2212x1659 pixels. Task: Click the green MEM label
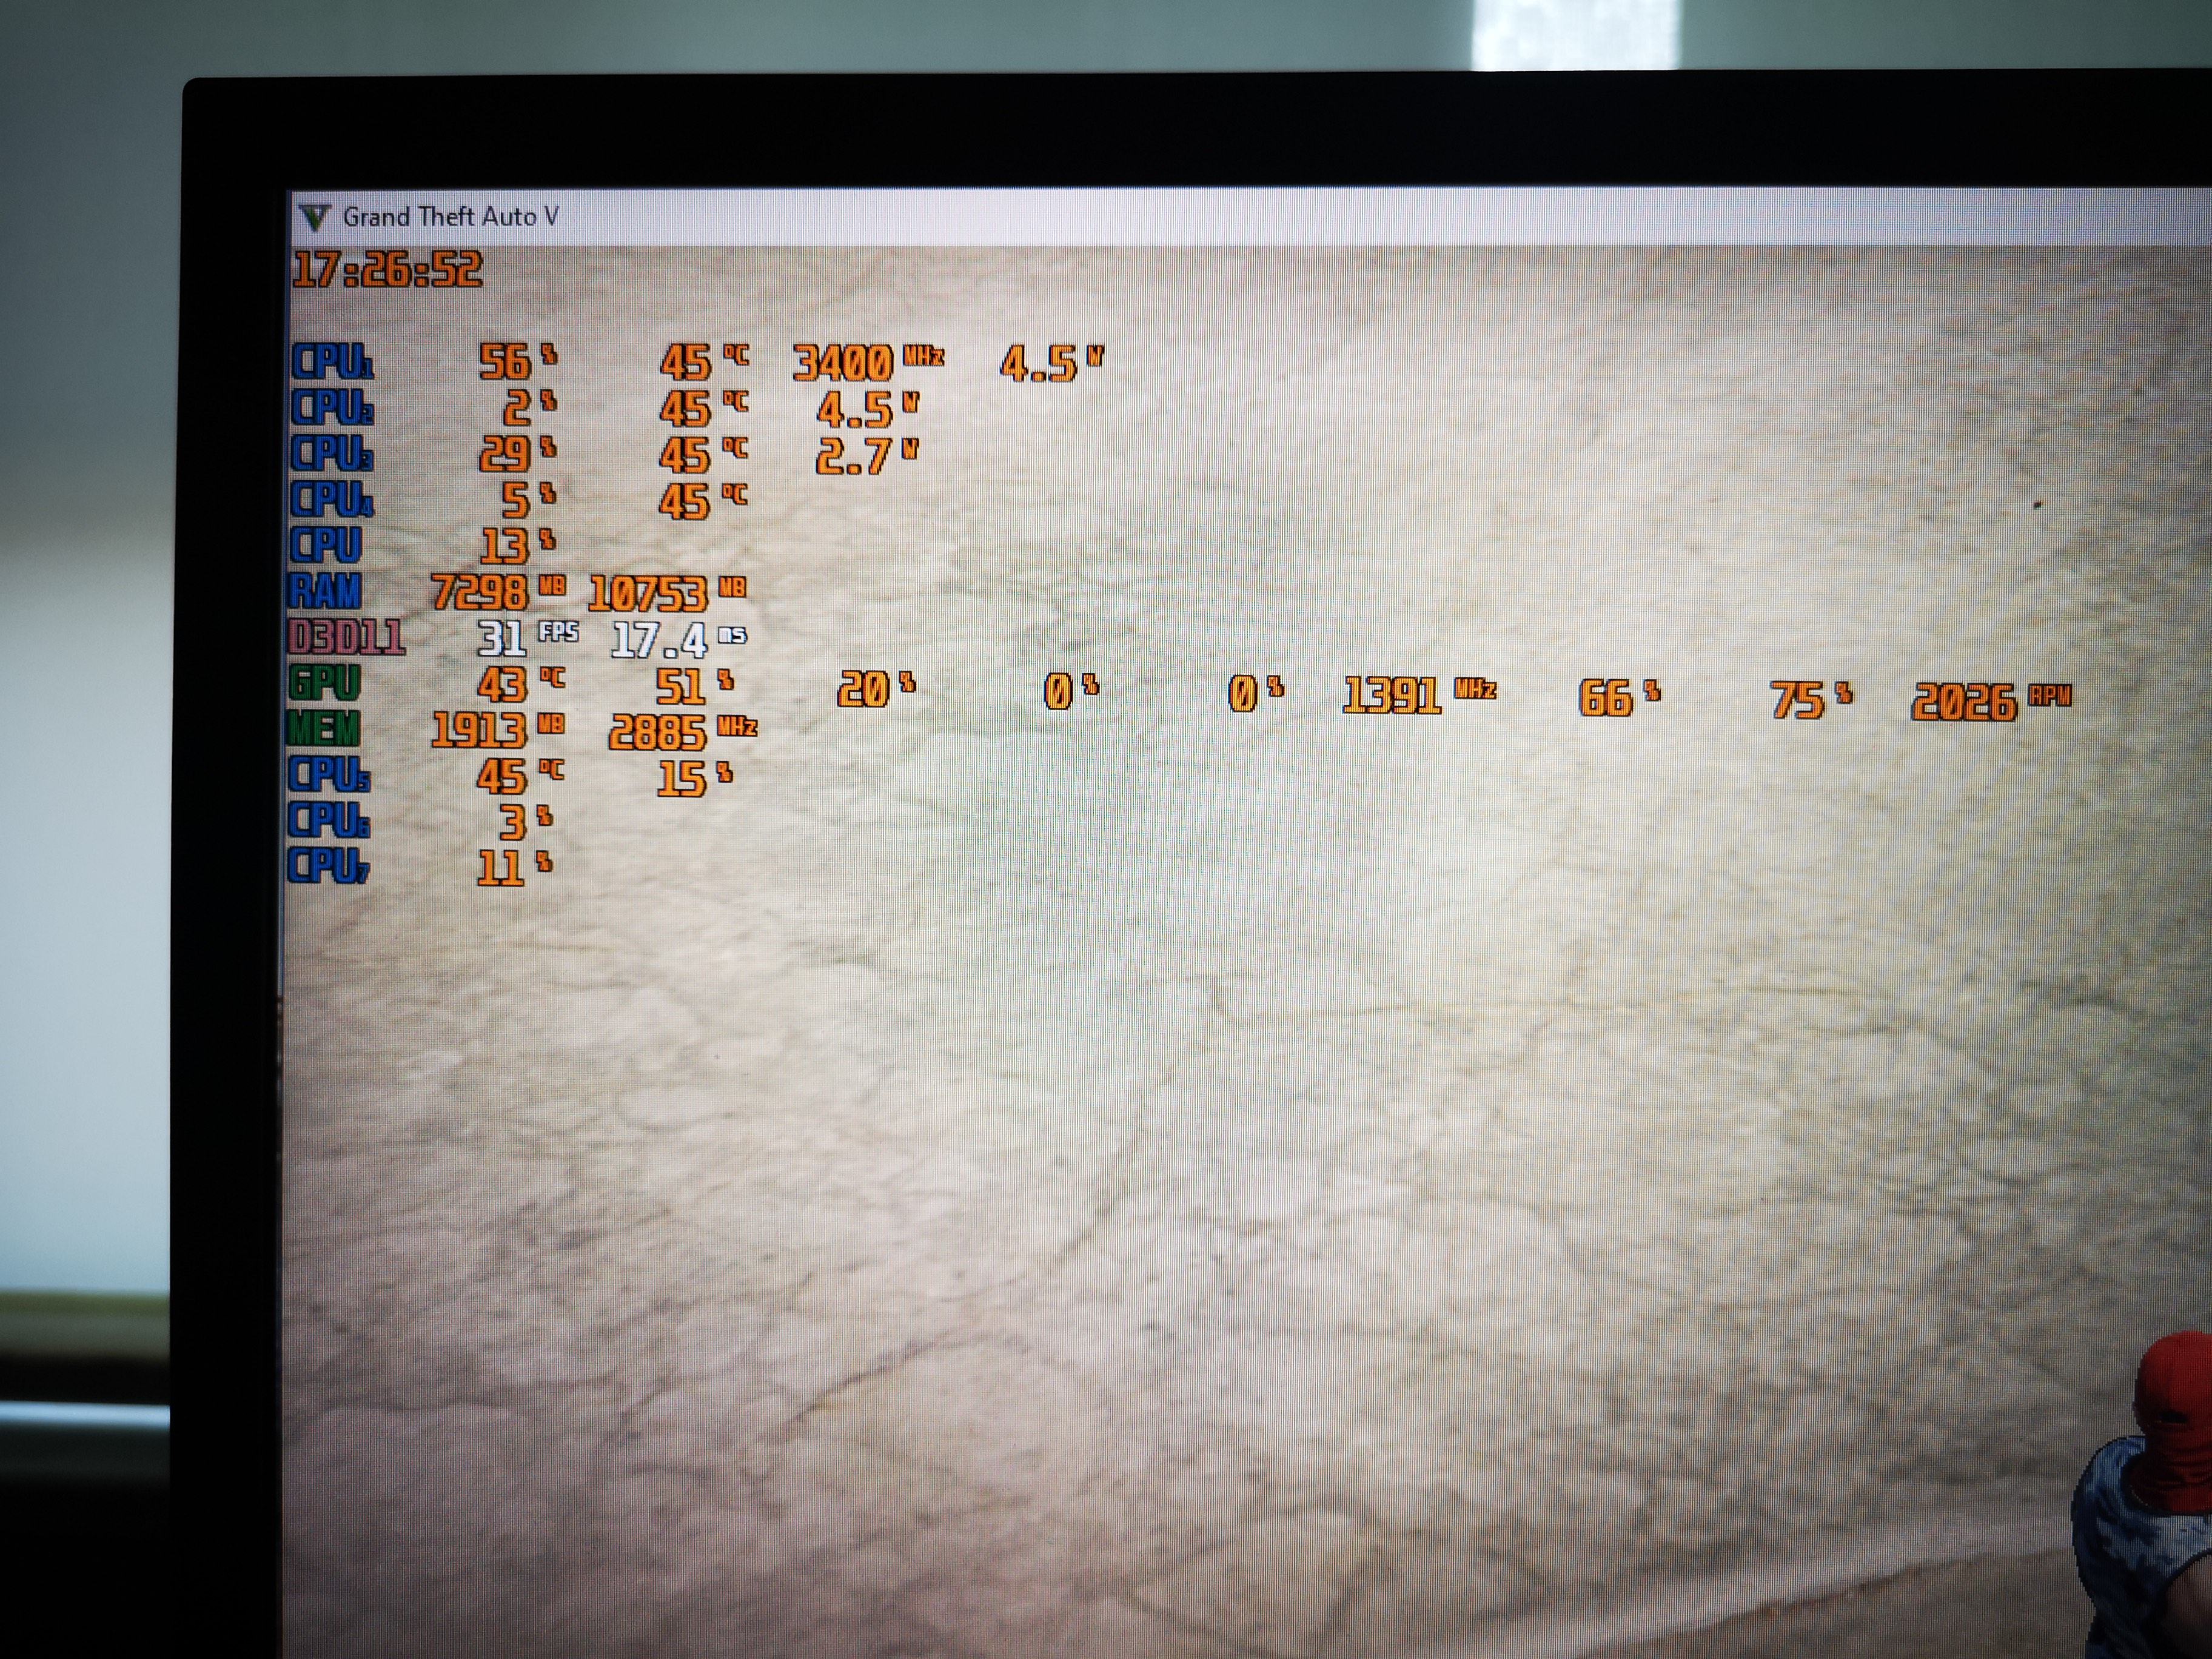(324, 729)
